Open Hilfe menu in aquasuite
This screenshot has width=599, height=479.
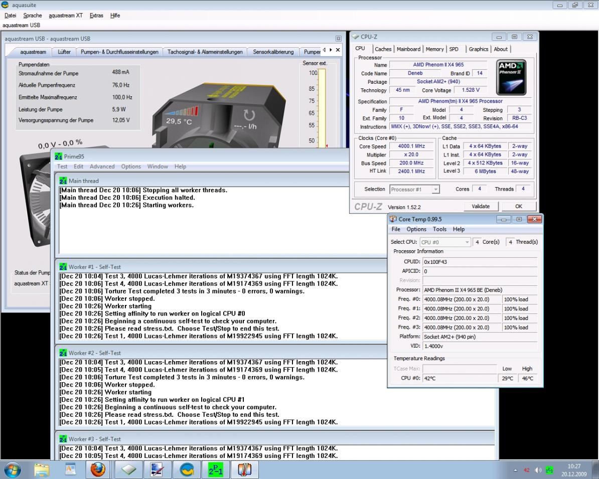click(x=115, y=15)
